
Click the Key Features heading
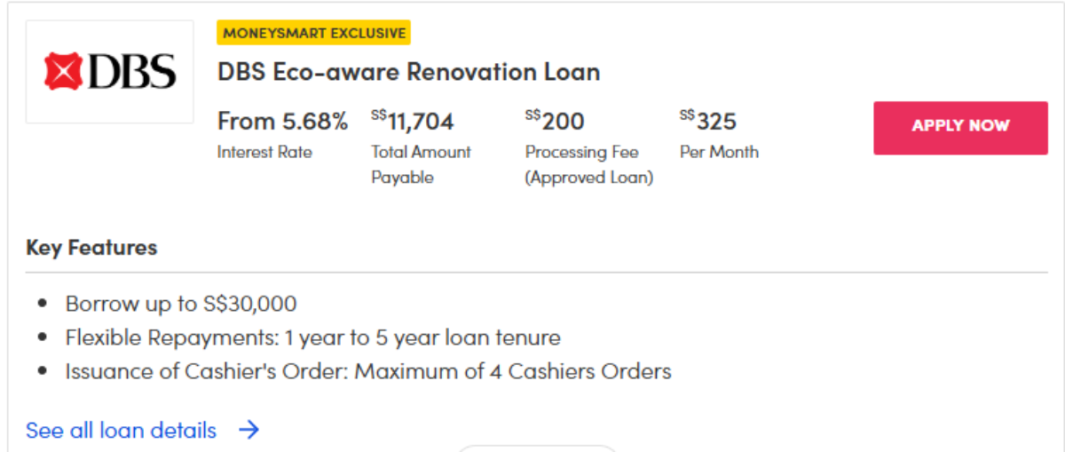(x=91, y=248)
